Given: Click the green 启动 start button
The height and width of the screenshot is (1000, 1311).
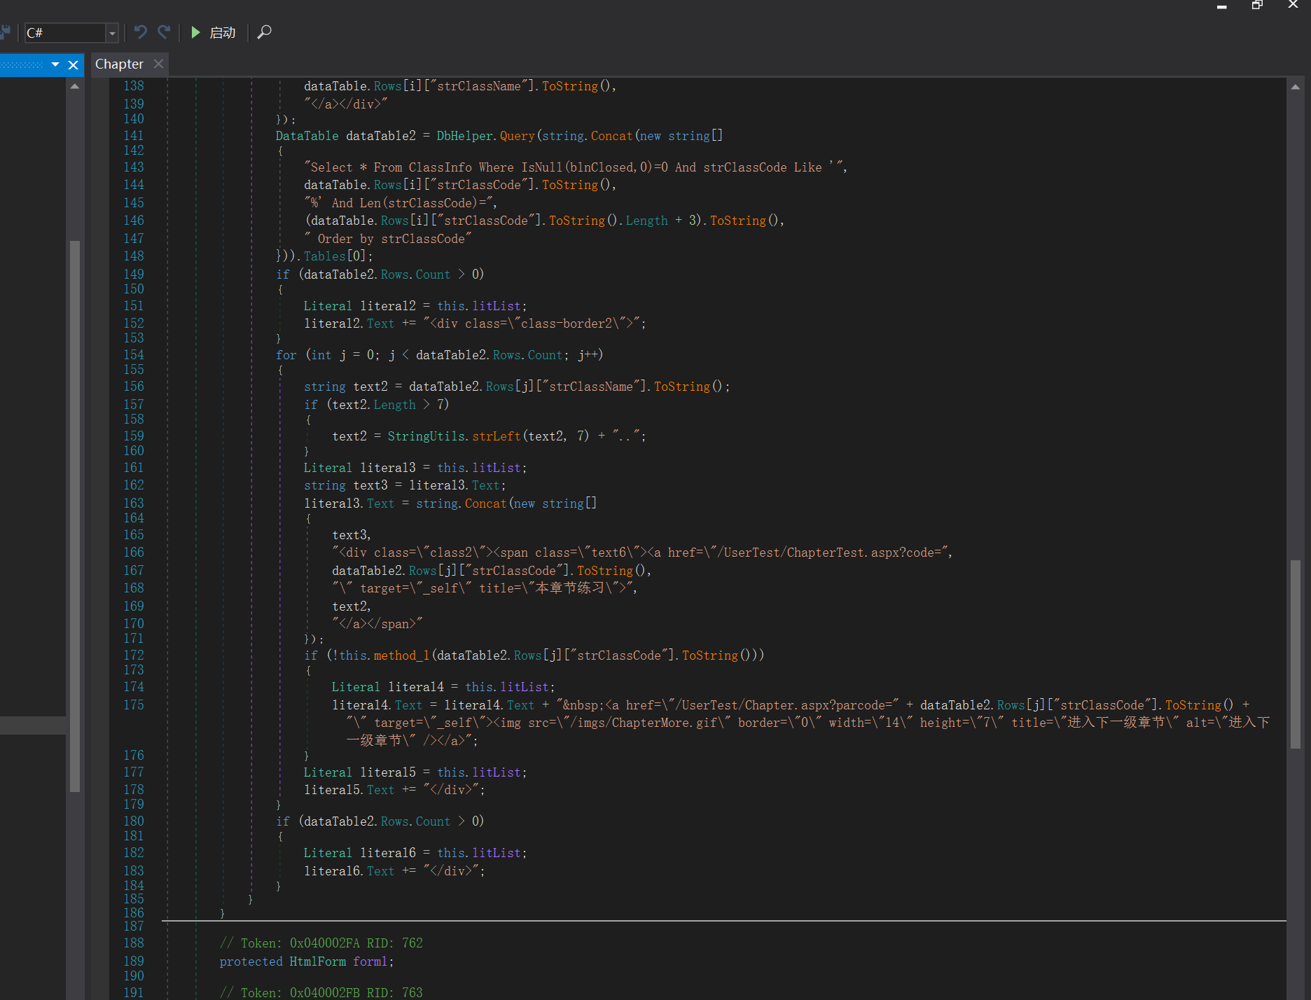Looking at the screenshot, I should coord(214,32).
